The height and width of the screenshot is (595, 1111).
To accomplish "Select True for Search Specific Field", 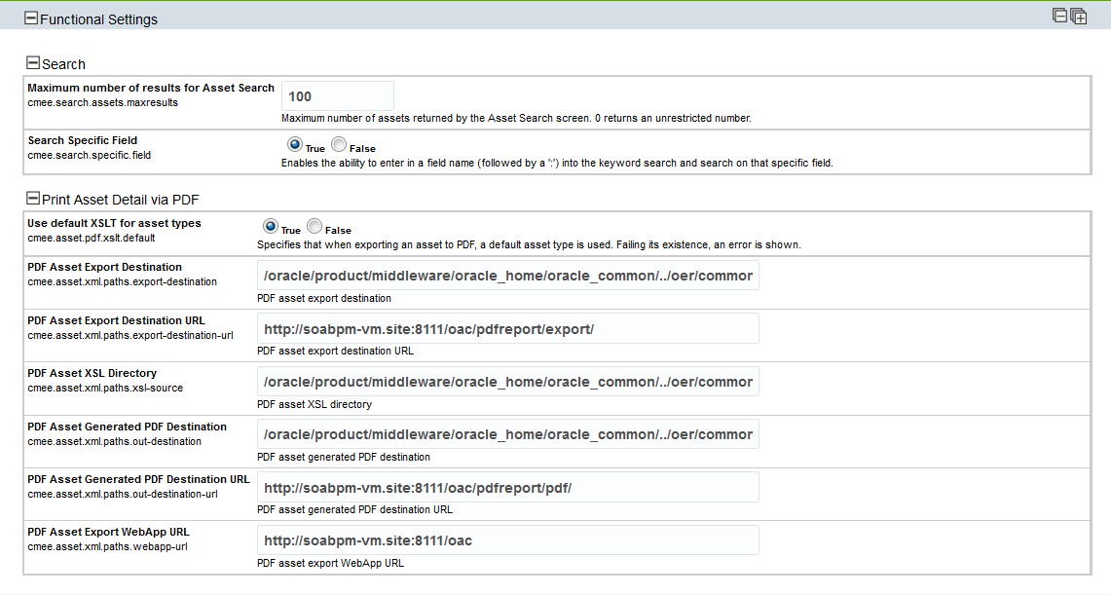I will [294, 144].
